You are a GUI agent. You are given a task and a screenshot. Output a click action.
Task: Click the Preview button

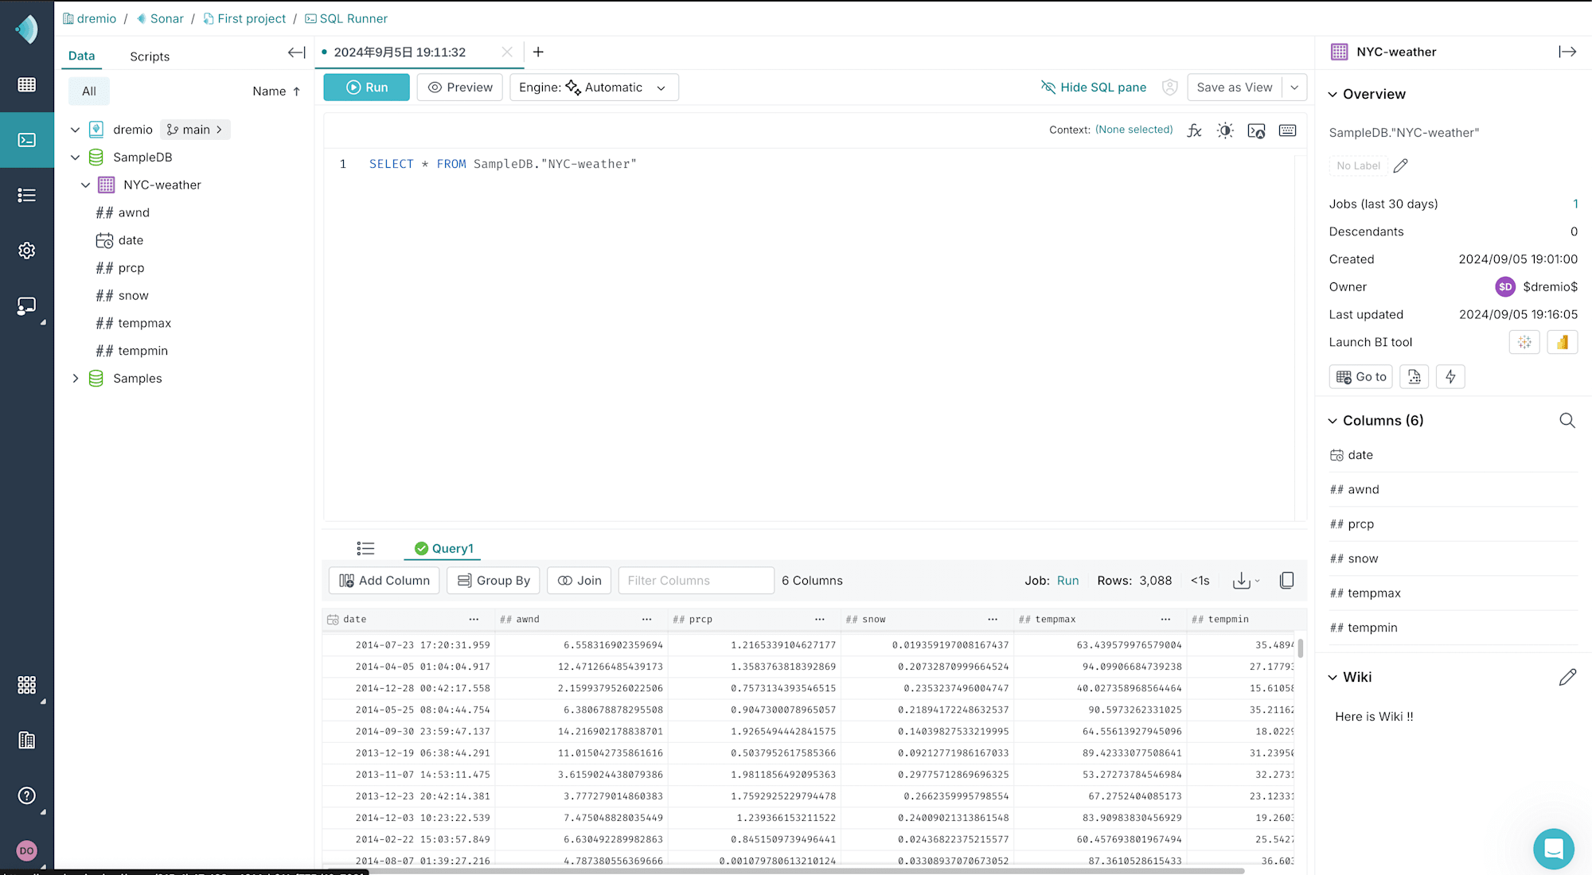(460, 87)
